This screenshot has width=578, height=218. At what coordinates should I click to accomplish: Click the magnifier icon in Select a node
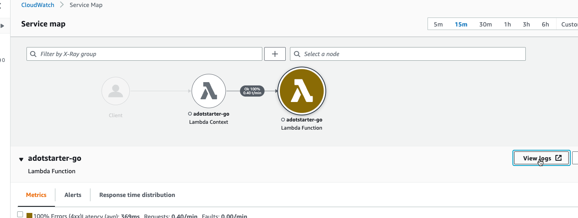[297, 54]
